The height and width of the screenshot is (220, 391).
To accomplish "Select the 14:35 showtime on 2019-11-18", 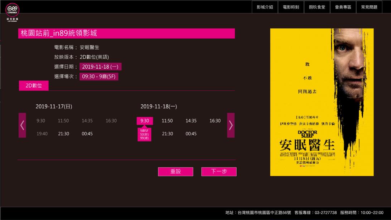I will coord(191,121).
